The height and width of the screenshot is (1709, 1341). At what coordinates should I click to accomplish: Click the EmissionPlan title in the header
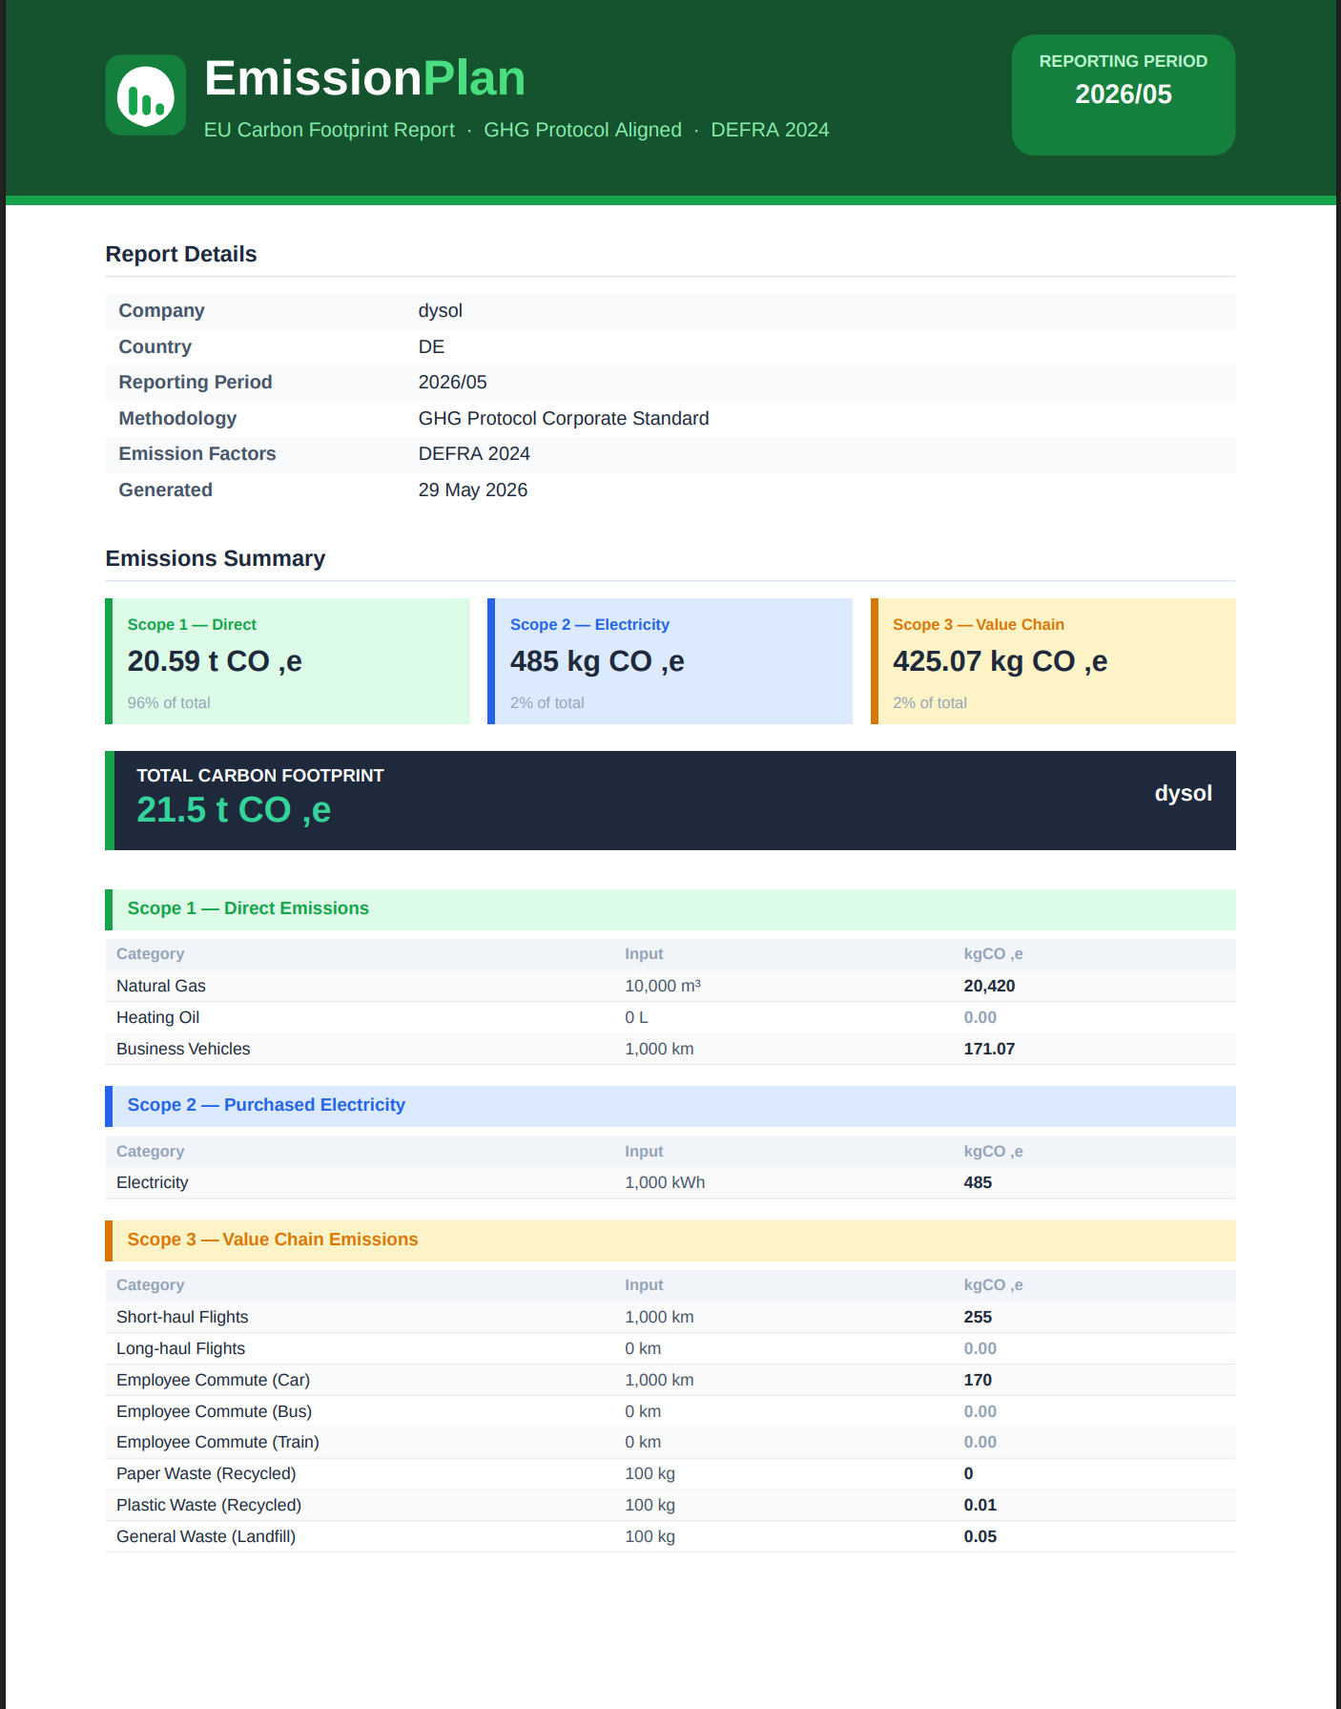click(x=364, y=78)
